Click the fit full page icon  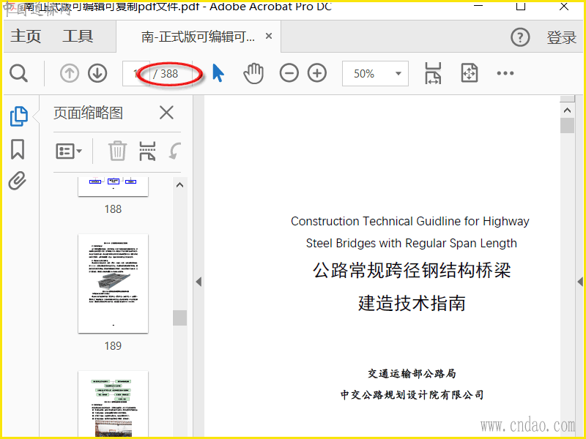point(469,73)
